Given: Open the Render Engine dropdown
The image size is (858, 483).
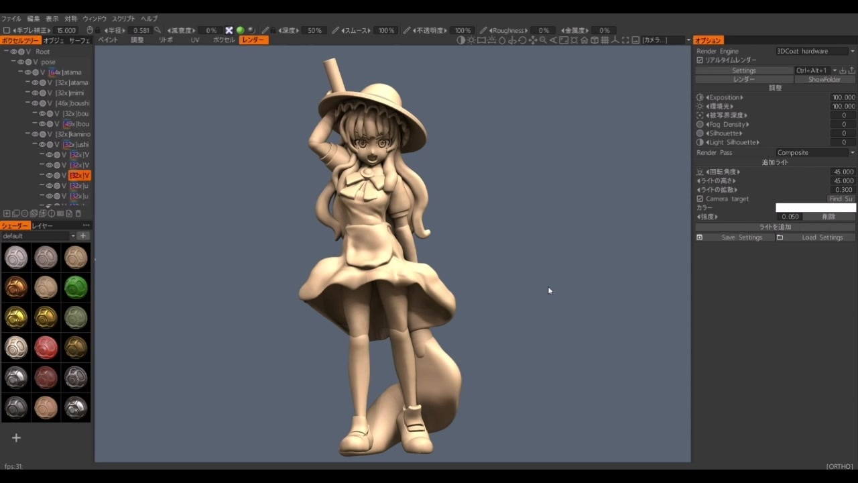Looking at the screenshot, I should 816,51.
